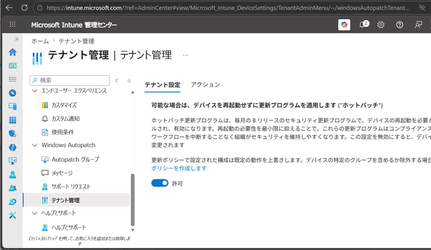Open All services list icon in the left rail
The width and height of the screenshot is (431, 250).
click(x=12, y=79)
